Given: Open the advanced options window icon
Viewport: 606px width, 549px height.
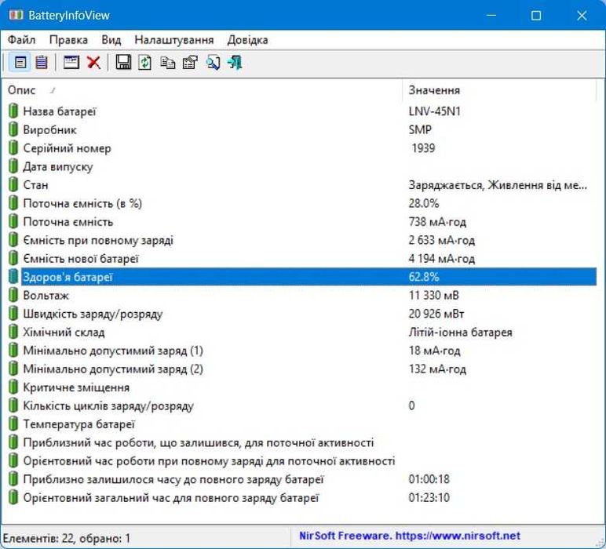Looking at the screenshot, I should tap(71, 62).
